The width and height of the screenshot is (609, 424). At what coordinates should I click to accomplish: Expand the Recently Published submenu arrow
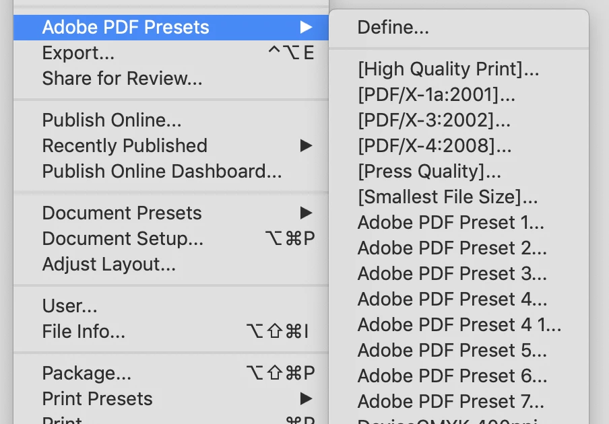click(x=306, y=145)
